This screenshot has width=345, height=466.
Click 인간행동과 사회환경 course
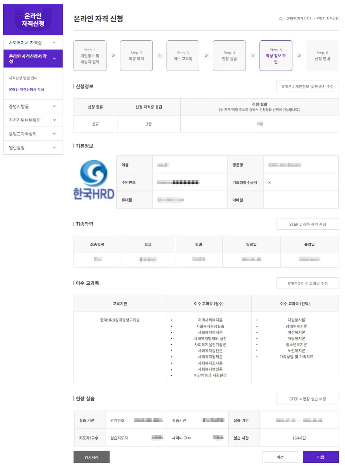point(210,375)
